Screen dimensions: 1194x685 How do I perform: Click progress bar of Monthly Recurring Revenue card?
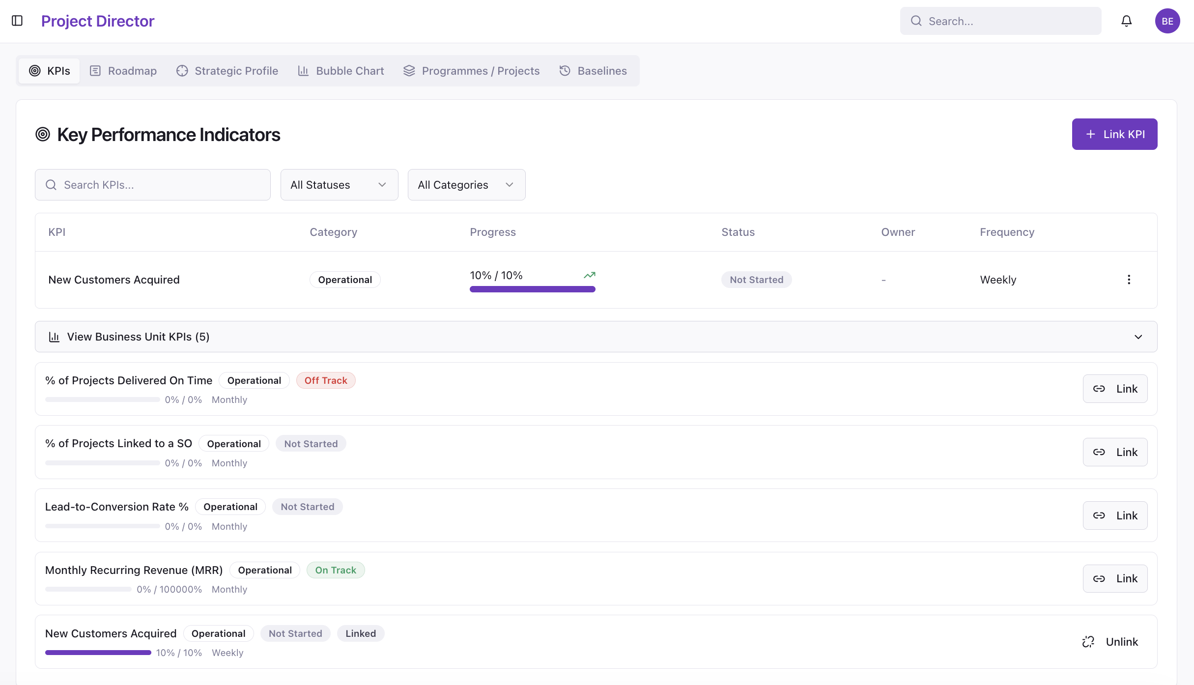click(88, 589)
